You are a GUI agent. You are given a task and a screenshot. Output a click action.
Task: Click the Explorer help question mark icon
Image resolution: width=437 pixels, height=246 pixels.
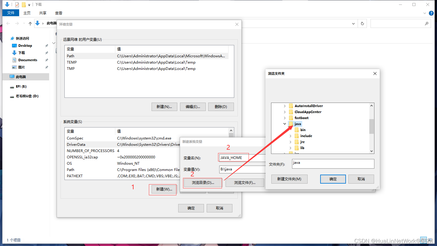coord(431,13)
